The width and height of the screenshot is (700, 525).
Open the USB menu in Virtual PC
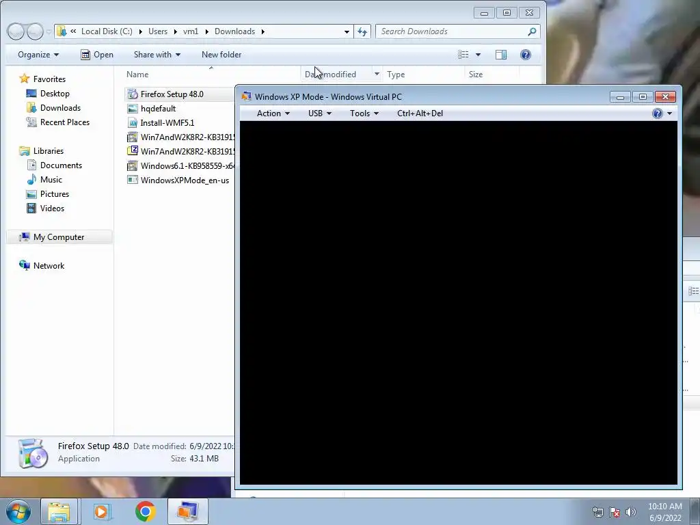click(x=320, y=113)
